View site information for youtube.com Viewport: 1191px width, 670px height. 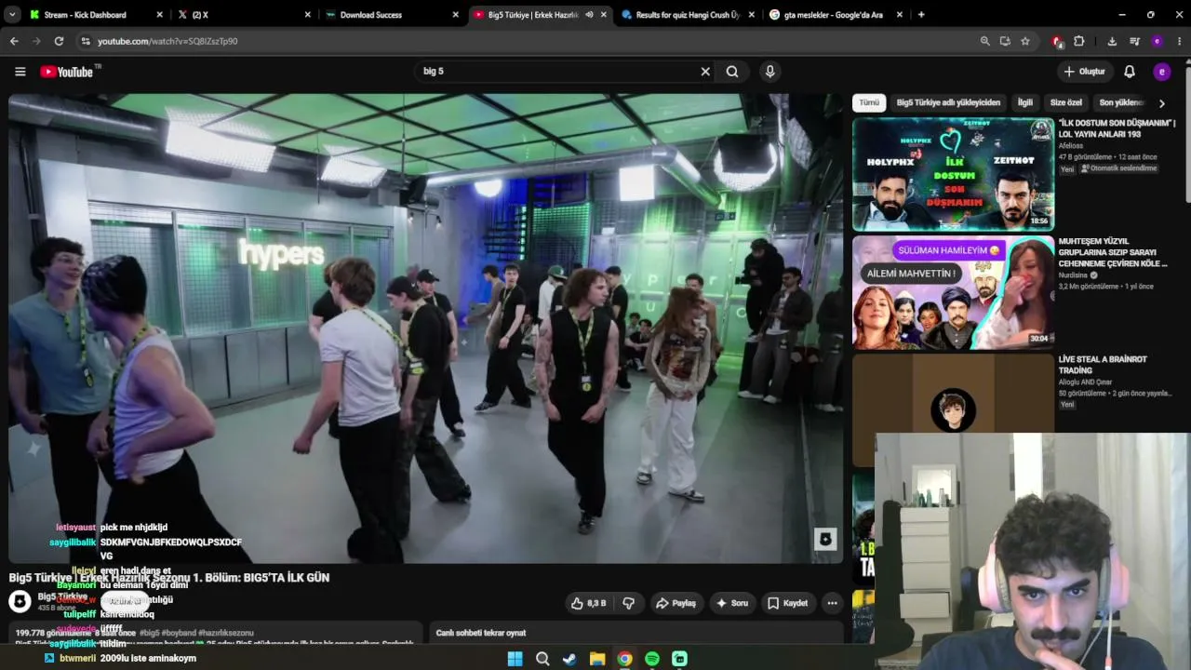click(x=86, y=41)
